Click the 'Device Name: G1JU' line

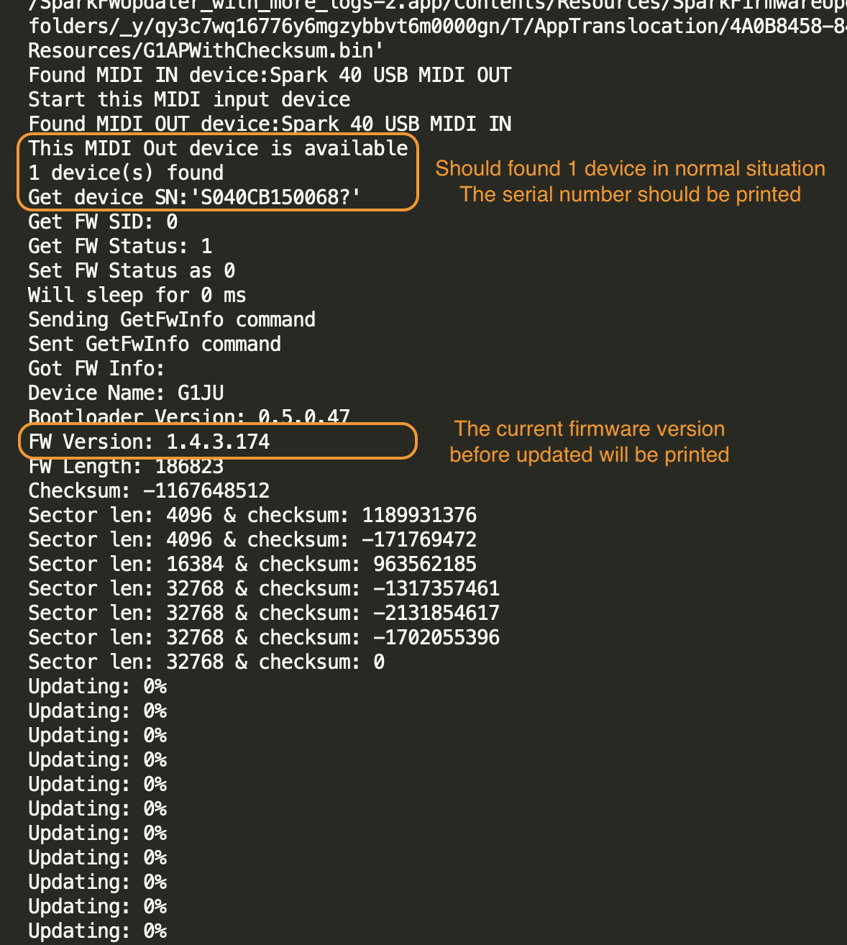click(x=127, y=393)
